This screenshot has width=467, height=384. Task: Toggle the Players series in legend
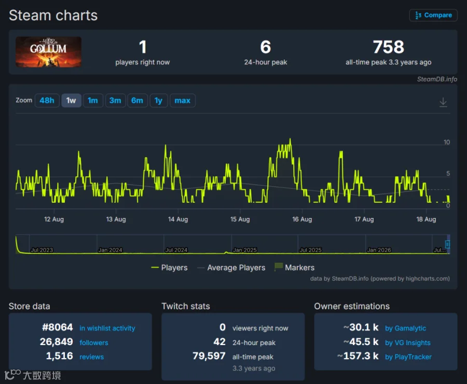[170, 268]
